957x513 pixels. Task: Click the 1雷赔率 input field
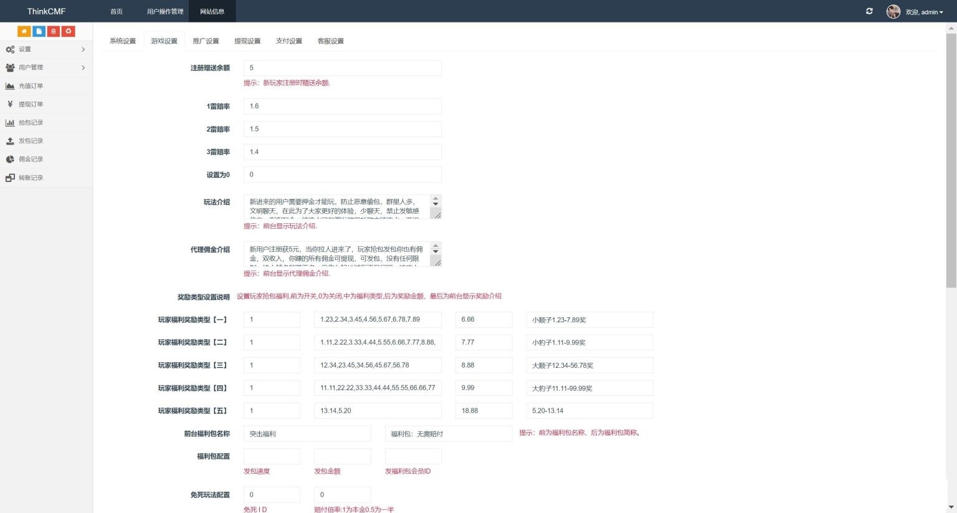click(342, 106)
